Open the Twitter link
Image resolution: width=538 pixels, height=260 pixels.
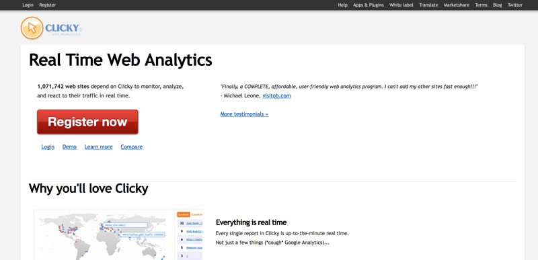click(515, 5)
